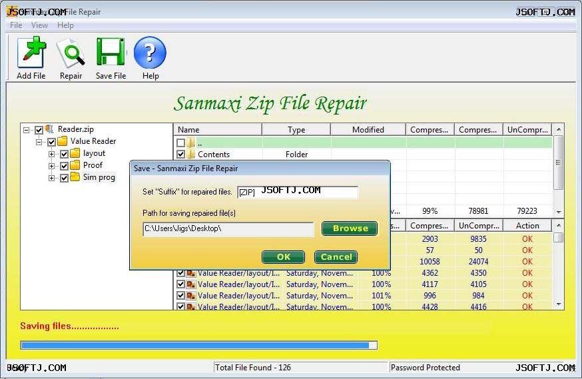The height and width of the screenshot is (379, 582).
Task: Click the 78981 compressed size cell
Action: [x=478, y=211]
